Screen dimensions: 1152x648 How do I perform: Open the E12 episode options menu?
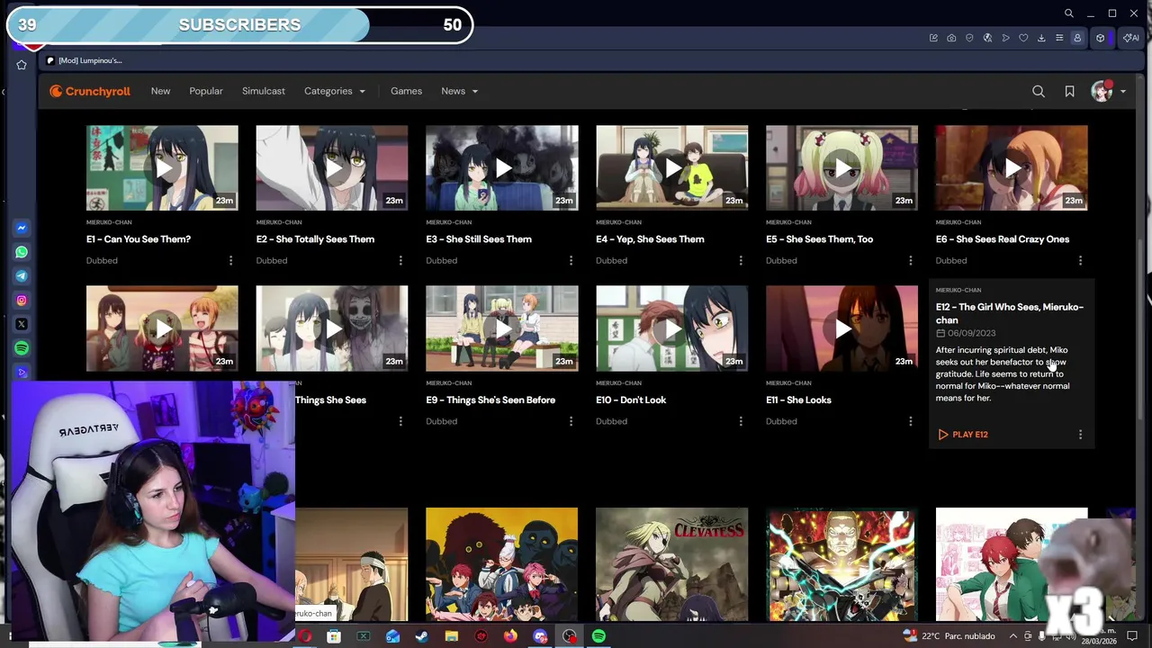coord(1080,435)
